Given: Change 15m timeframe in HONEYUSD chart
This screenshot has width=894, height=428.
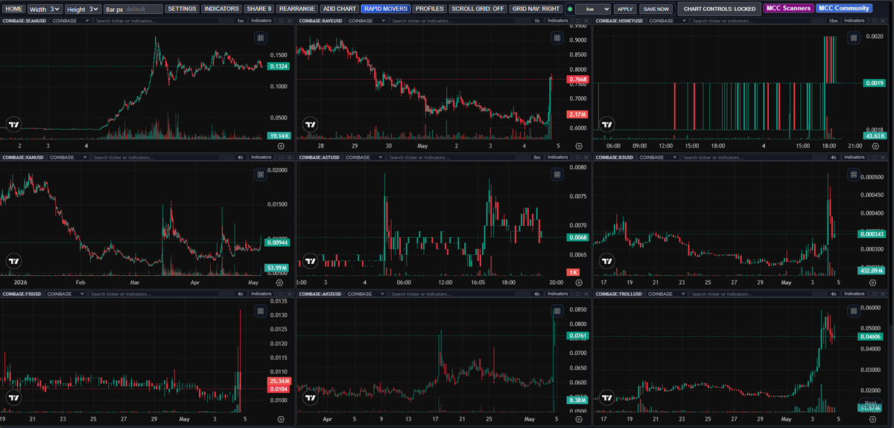Looking at the screenshot, I should tap(834, 21).
